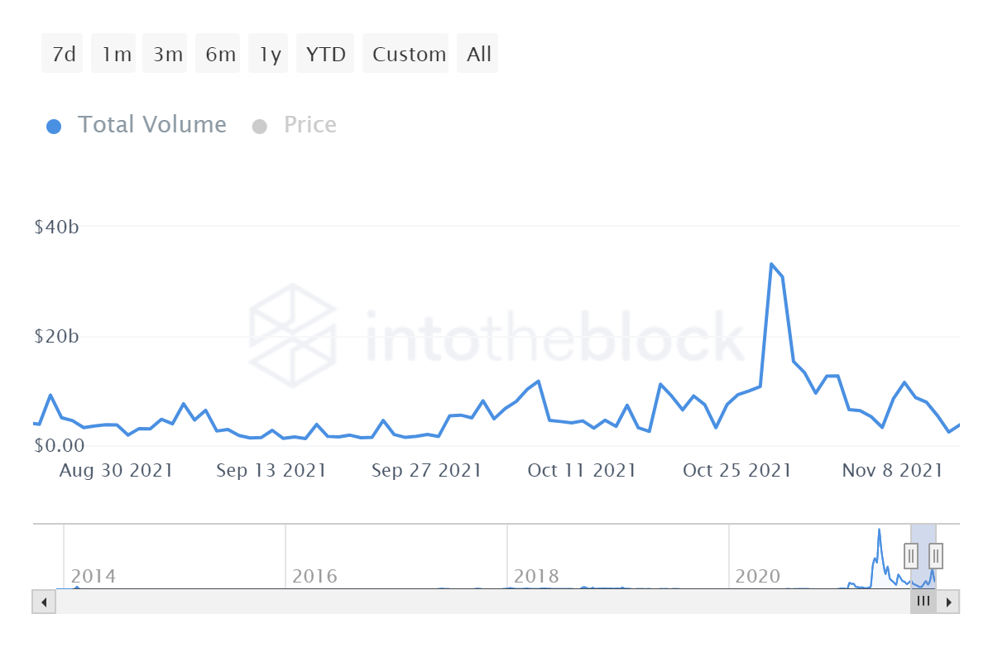
Task: Toggle the Total Volume series
Action: pos(151,125)
